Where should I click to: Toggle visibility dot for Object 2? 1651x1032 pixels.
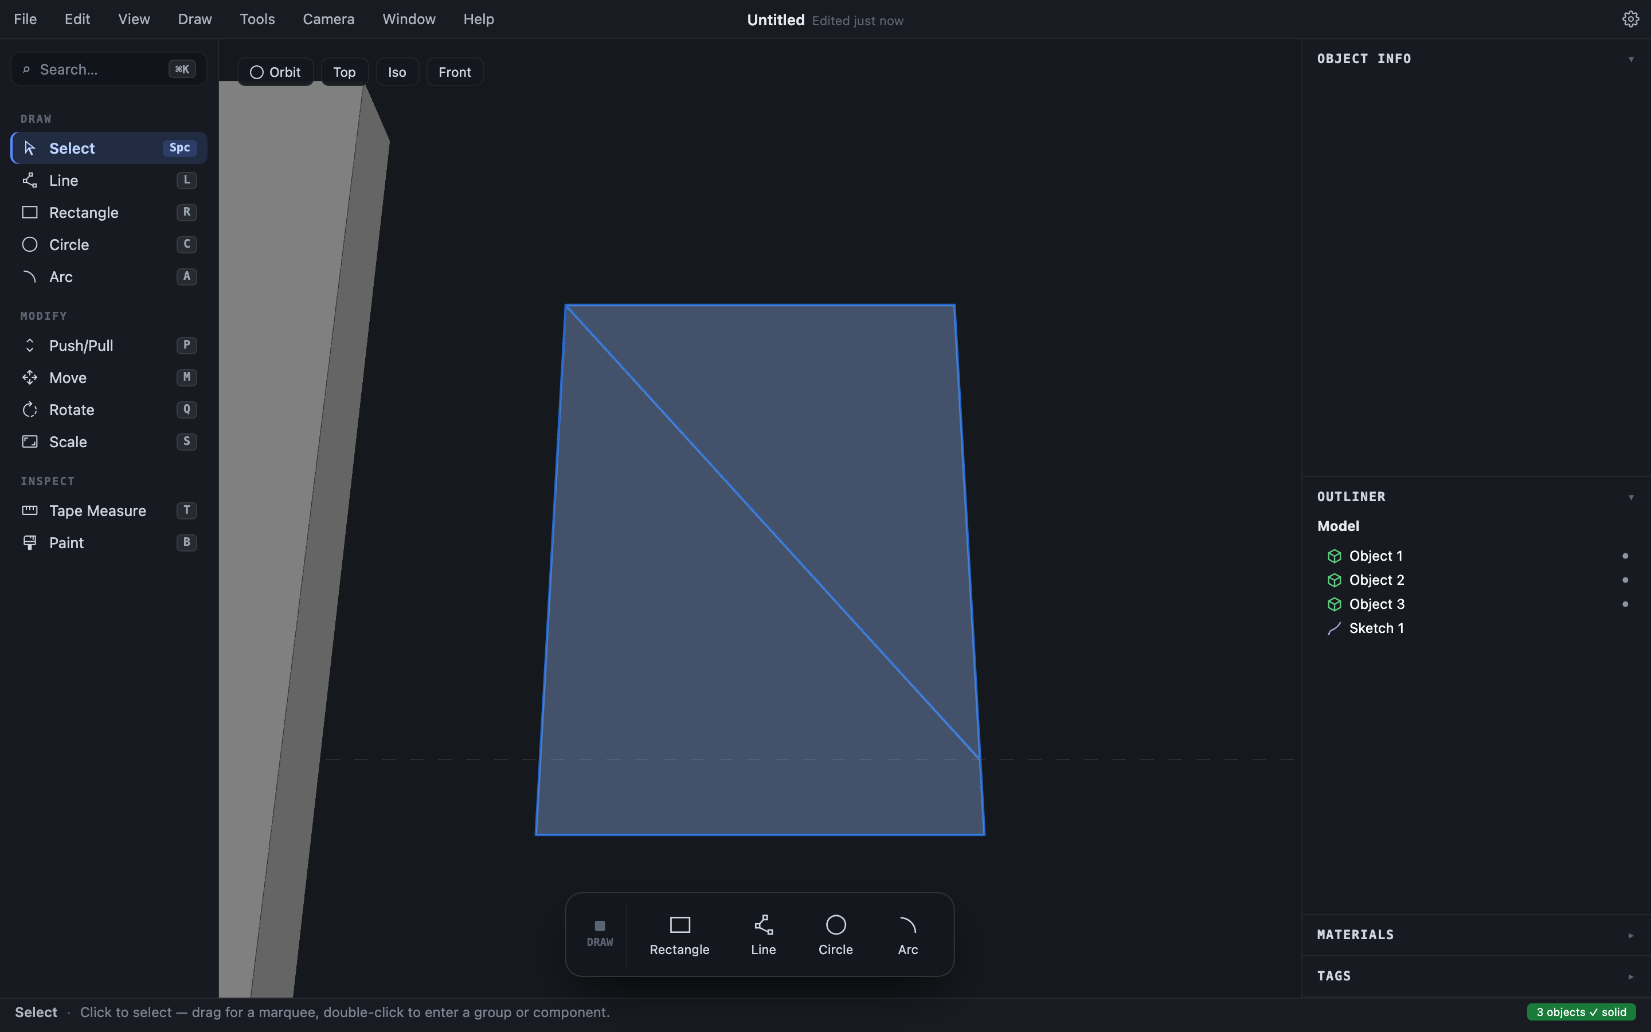coord(1625,580)
